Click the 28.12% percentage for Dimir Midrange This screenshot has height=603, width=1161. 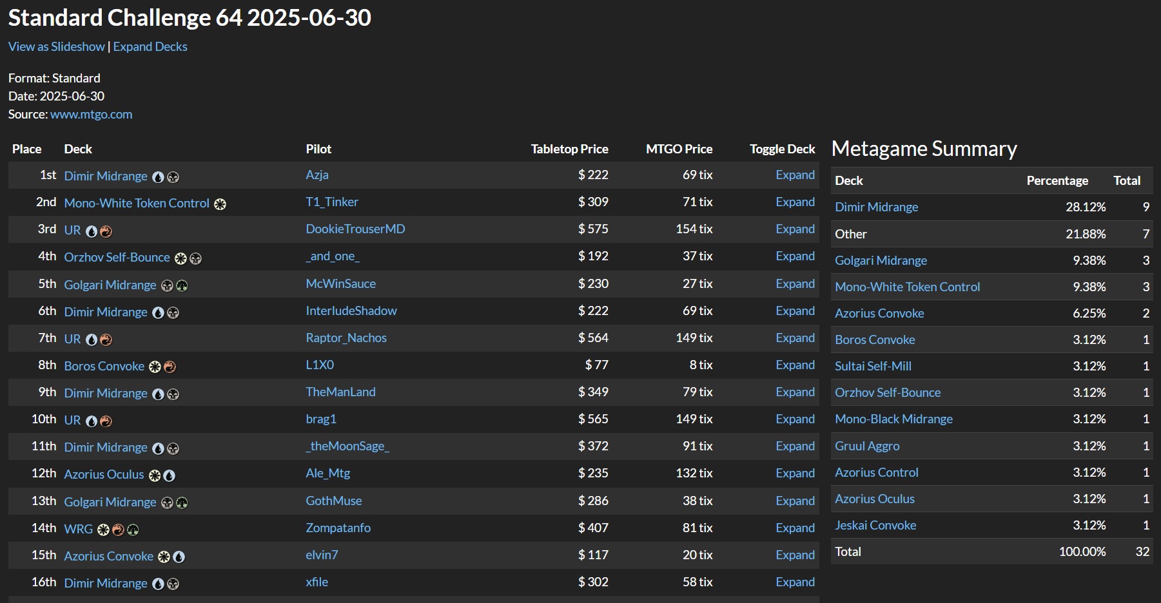1086,207
